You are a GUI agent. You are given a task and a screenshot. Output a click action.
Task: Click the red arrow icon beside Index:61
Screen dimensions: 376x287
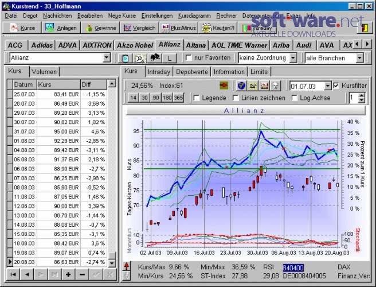(224, 86)
